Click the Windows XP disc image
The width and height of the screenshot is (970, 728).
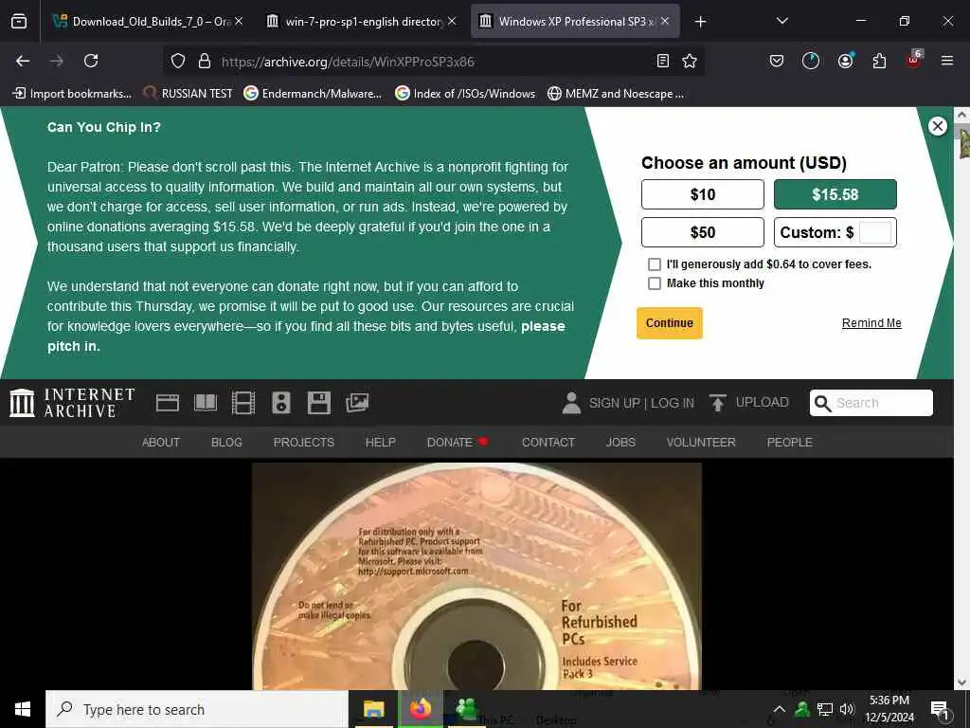click(x=477, y=576)
